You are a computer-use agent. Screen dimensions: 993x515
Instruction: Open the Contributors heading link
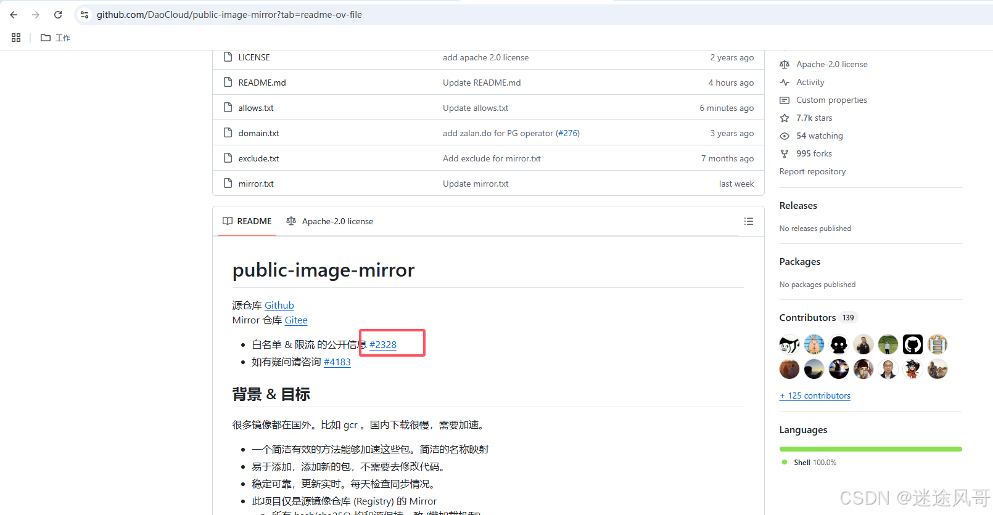[807, 318]
